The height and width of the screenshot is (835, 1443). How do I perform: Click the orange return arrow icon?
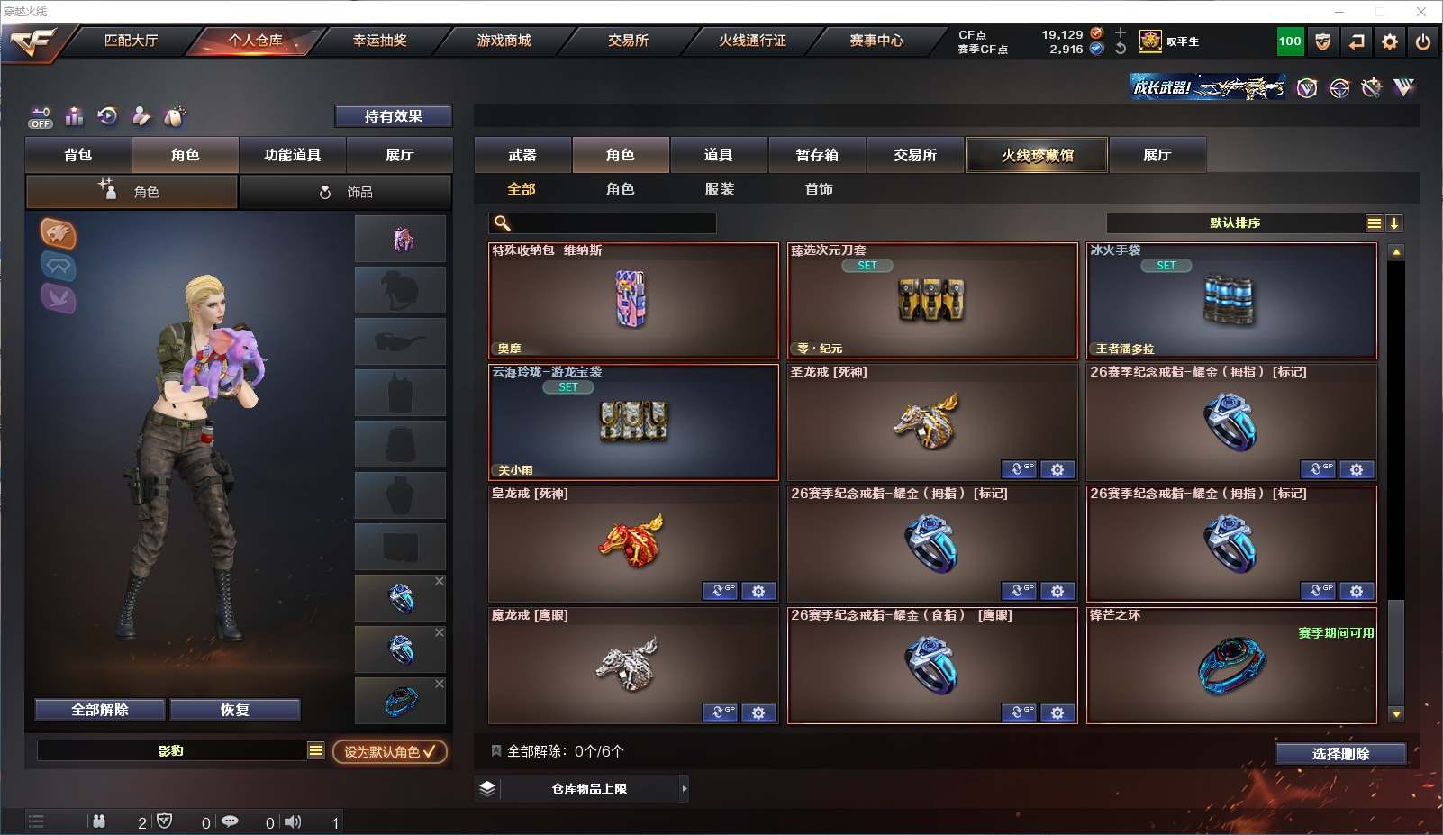(1357, 41)
